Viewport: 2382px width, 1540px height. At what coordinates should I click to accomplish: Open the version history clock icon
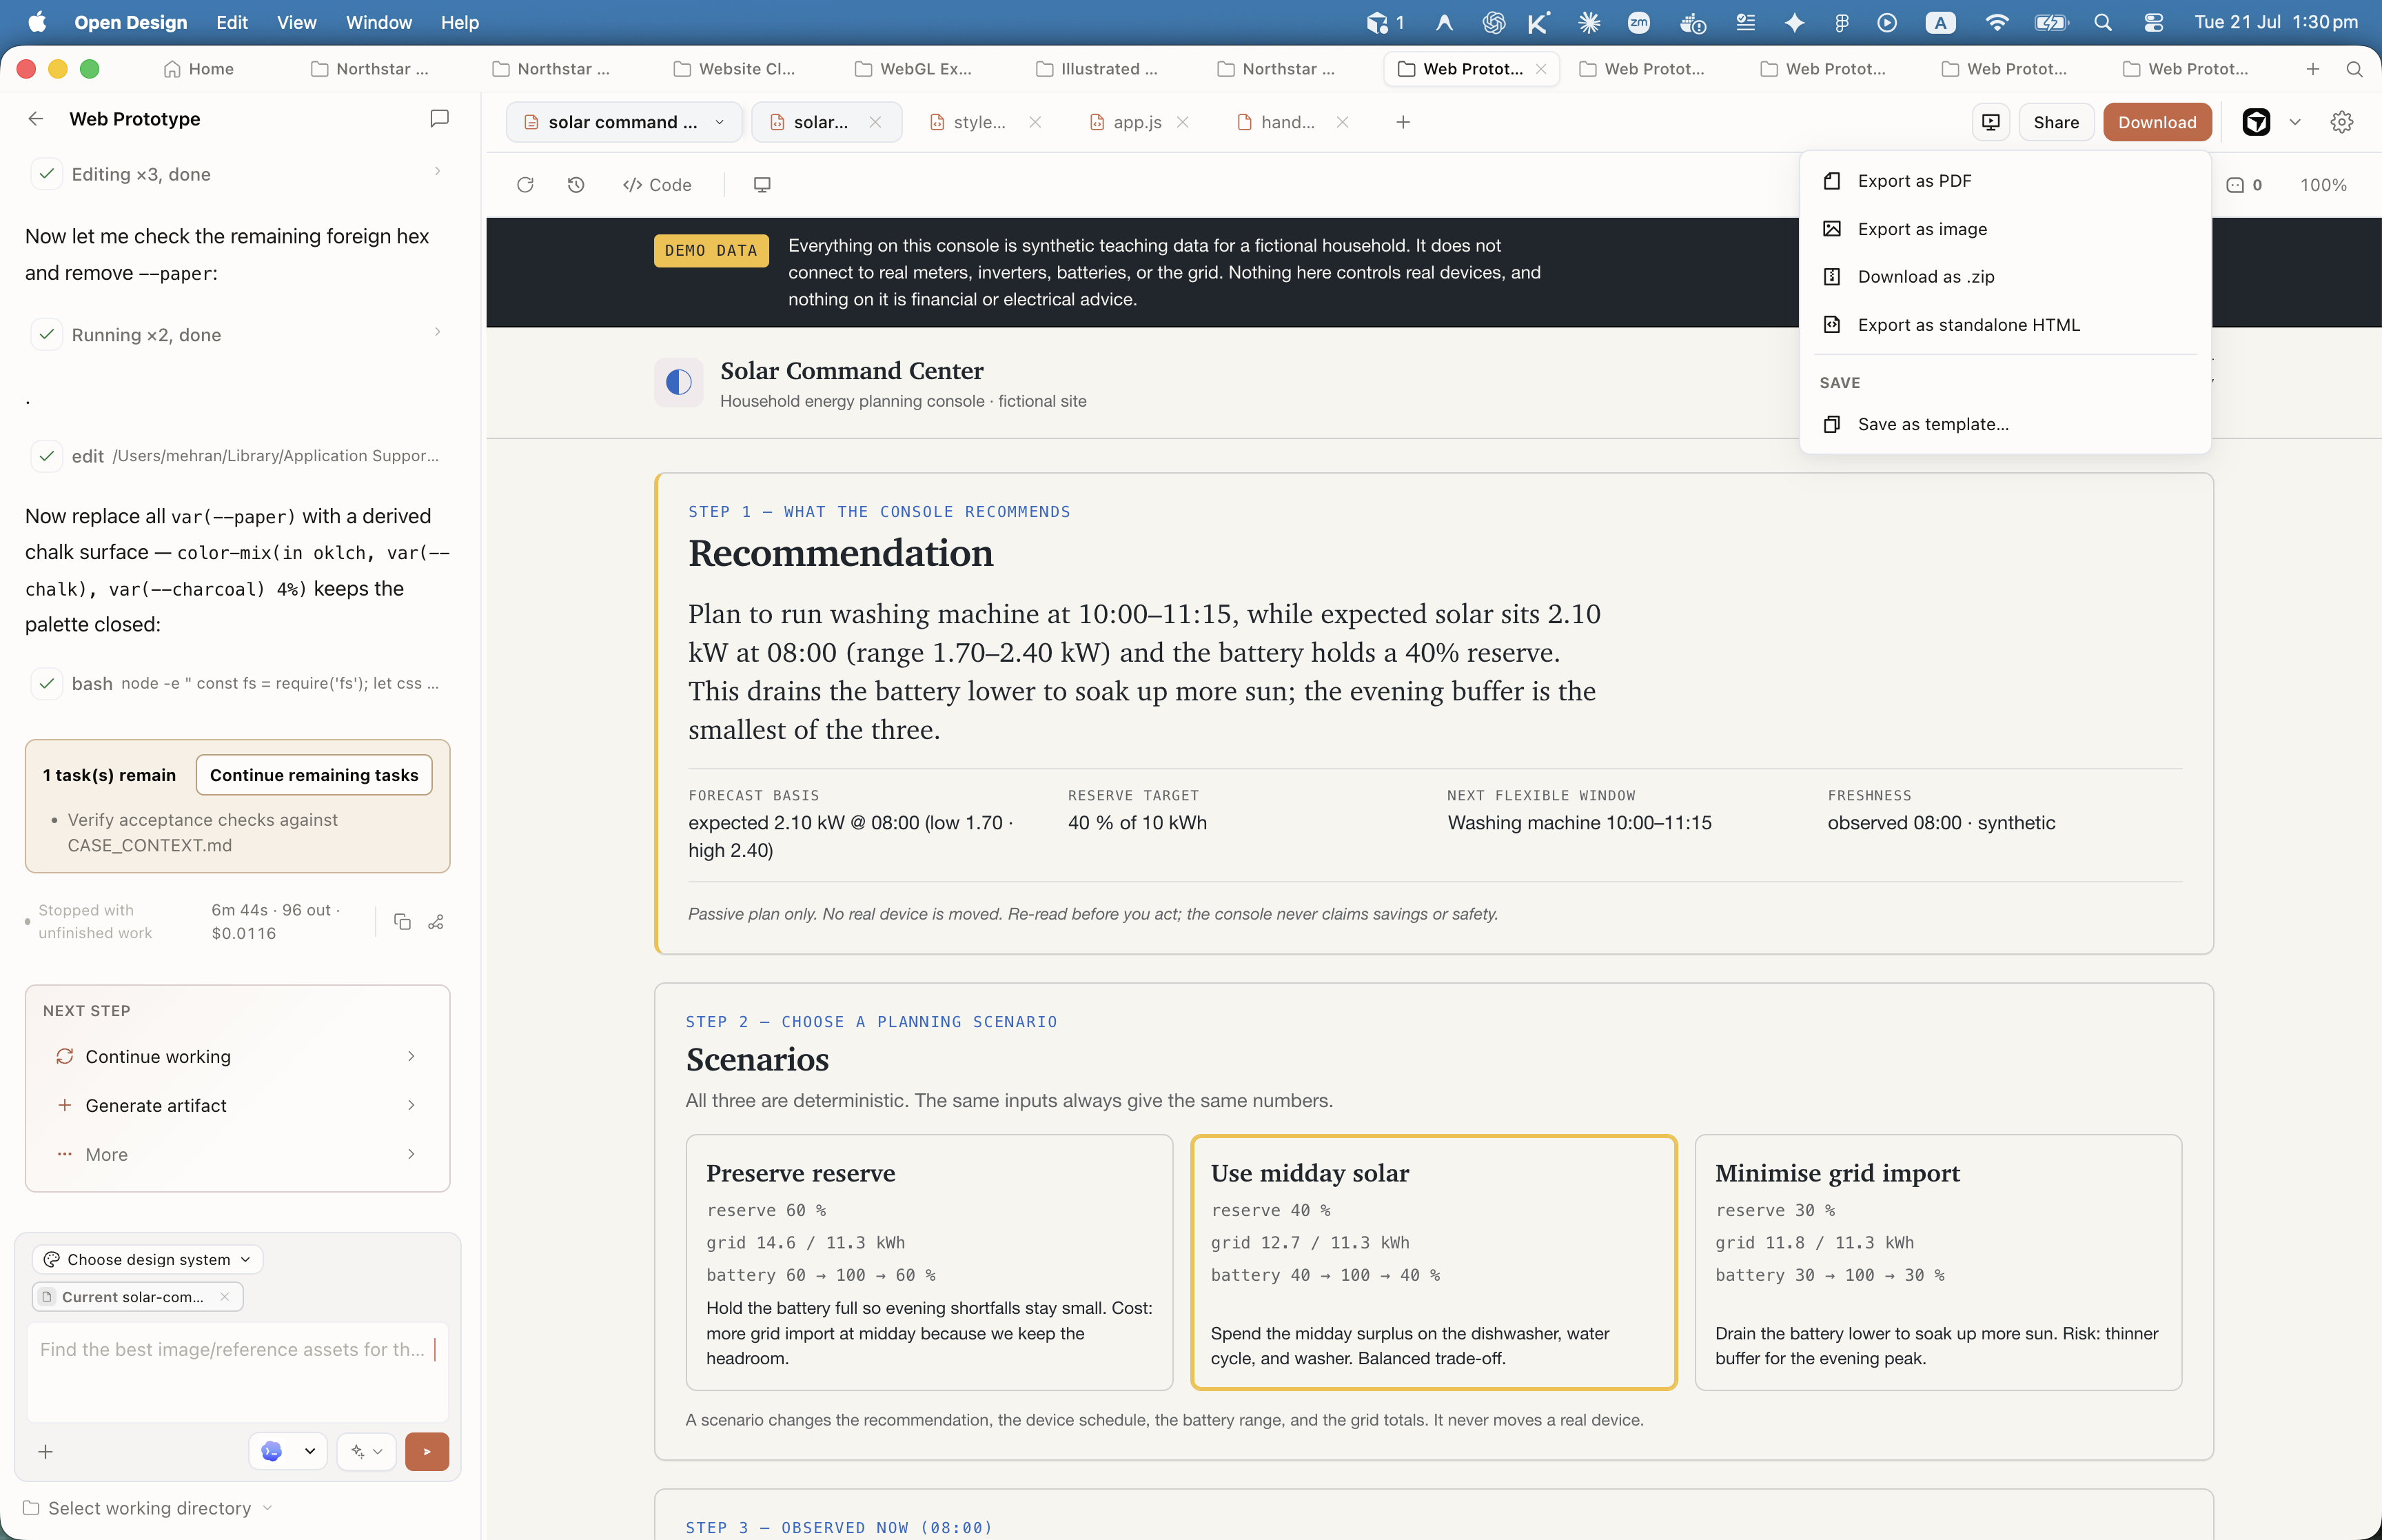point(576,185)
